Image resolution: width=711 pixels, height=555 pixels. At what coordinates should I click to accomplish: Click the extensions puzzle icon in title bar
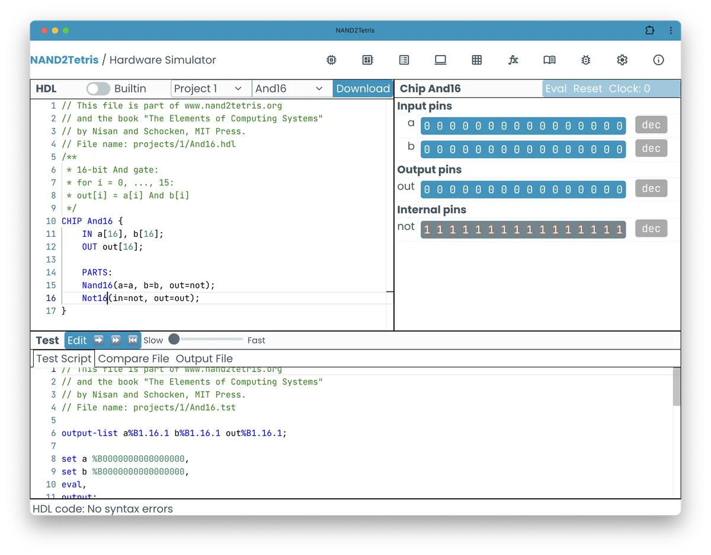(650, 30)
